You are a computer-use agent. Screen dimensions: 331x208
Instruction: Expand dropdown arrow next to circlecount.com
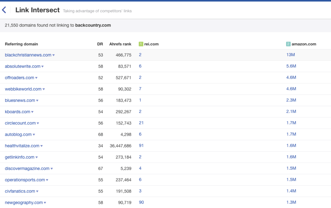coord(38,124)
